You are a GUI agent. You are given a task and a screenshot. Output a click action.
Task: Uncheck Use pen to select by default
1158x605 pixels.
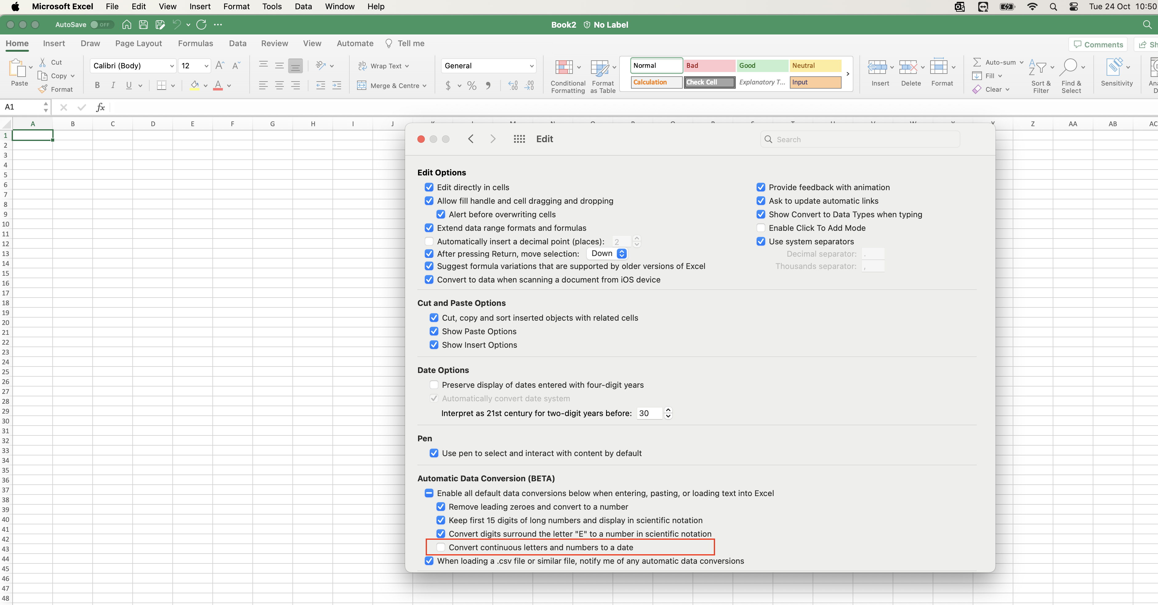point(434,453)
